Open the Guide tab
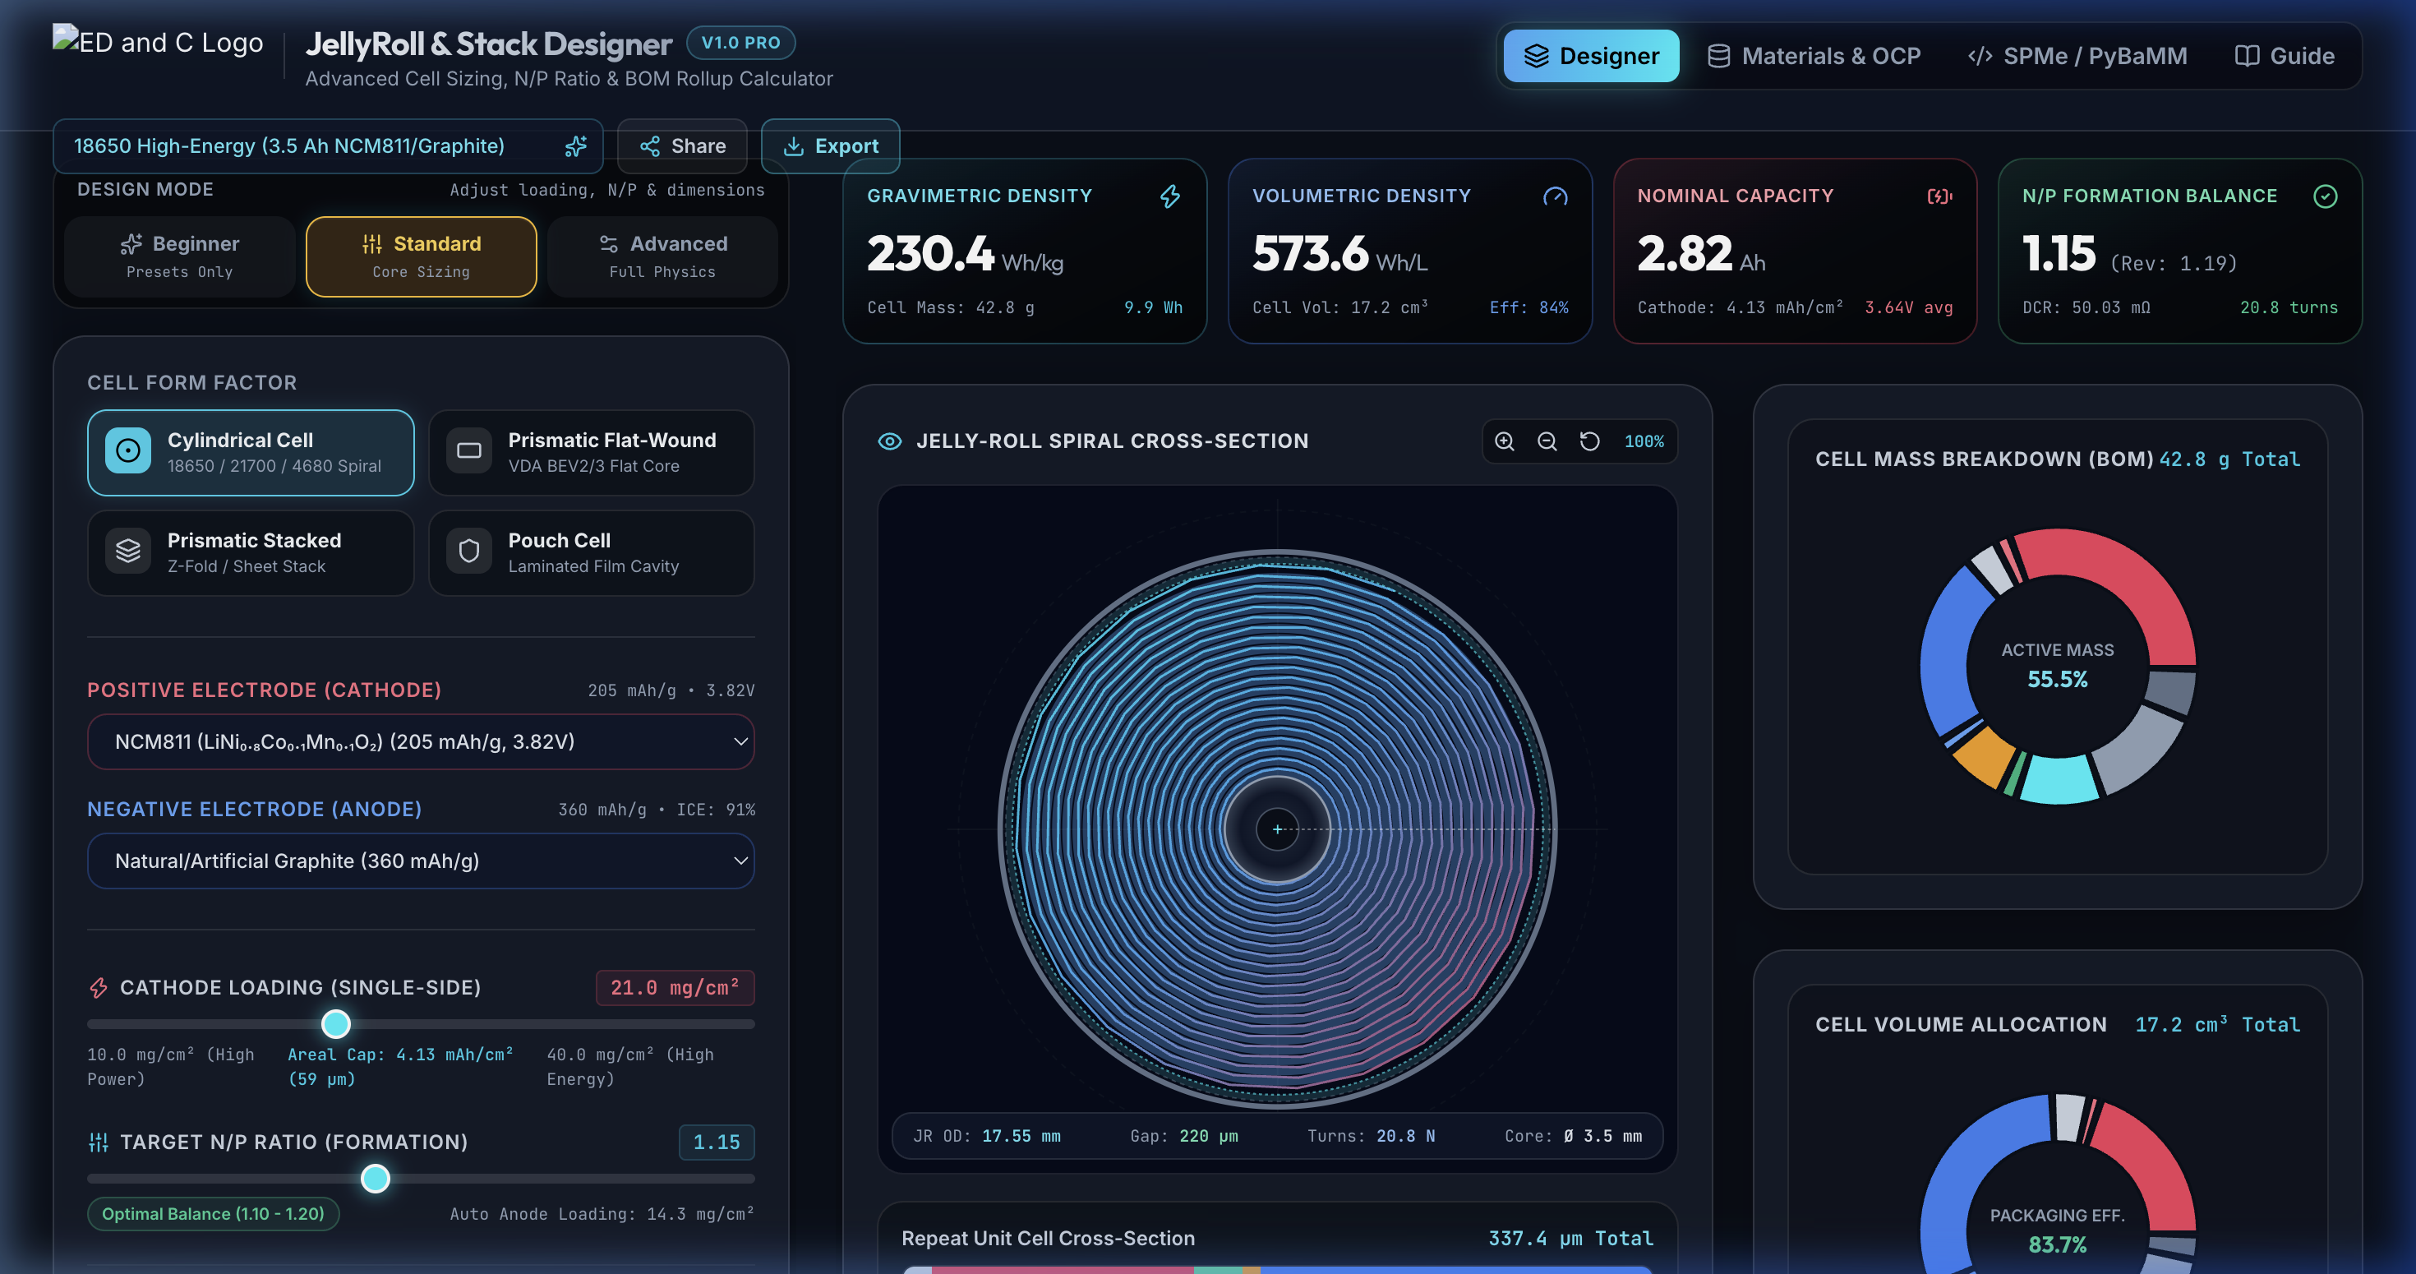 [2284, 56]
